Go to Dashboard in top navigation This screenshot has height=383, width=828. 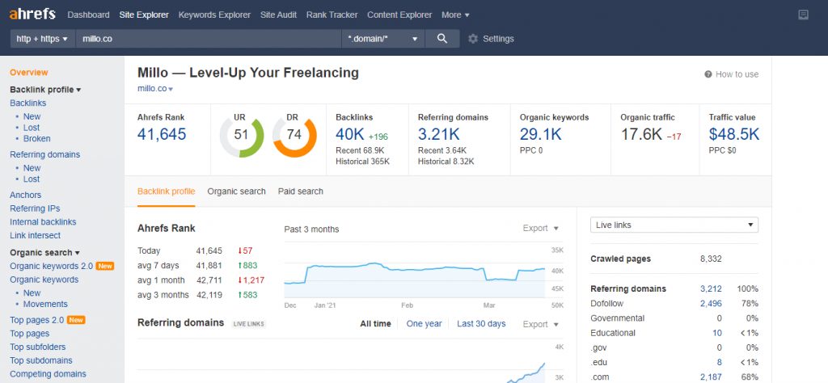pyautogui.click(x=89, y=15)
